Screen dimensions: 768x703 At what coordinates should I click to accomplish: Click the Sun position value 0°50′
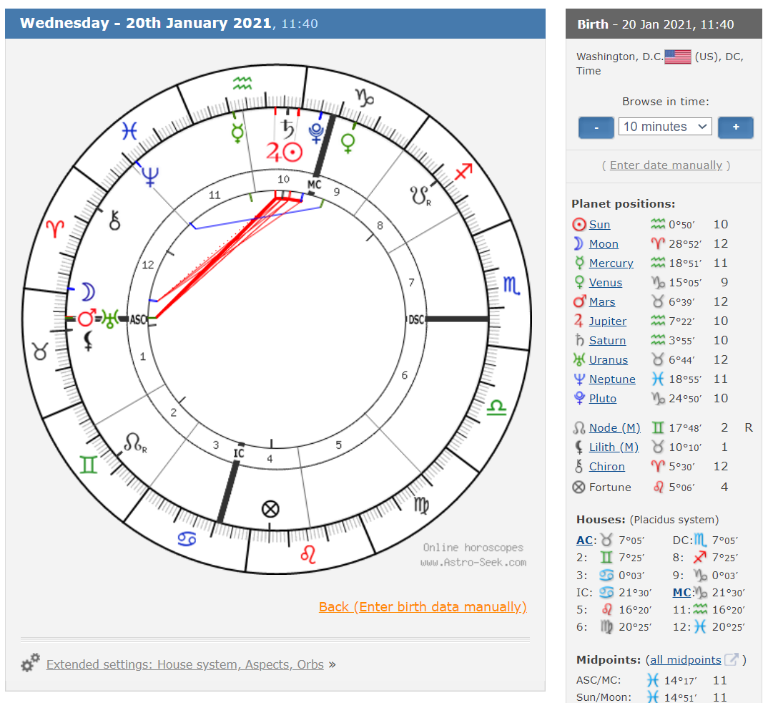[681, 225]
